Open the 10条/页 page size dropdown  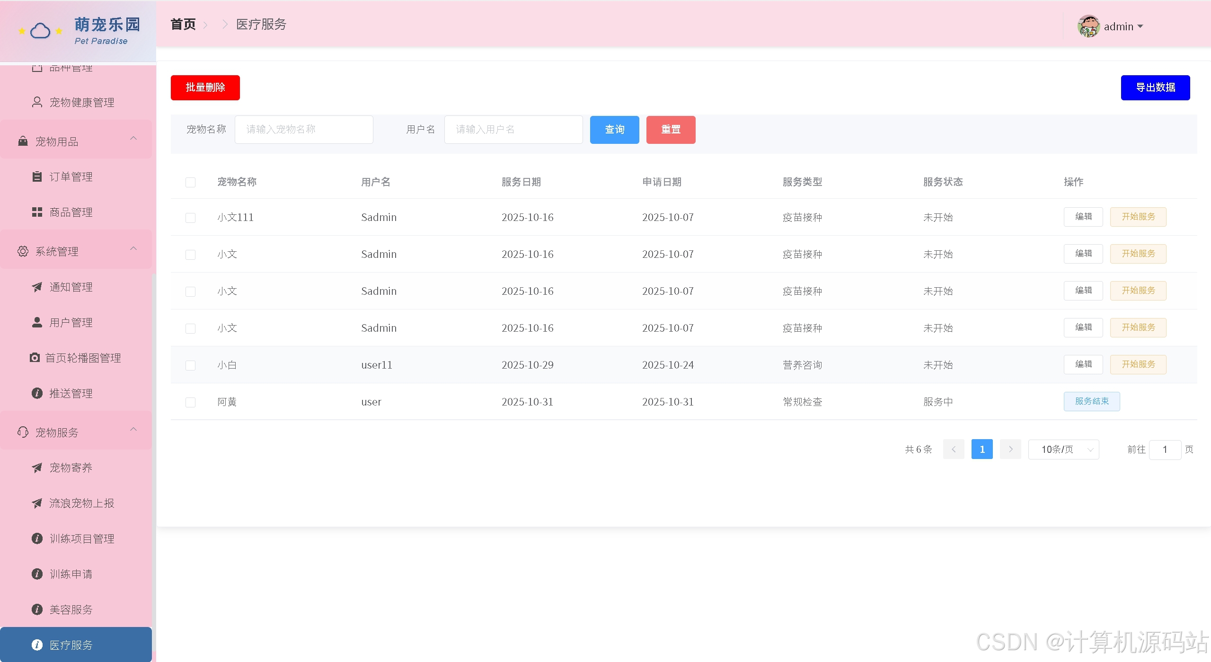(1063, 449)
